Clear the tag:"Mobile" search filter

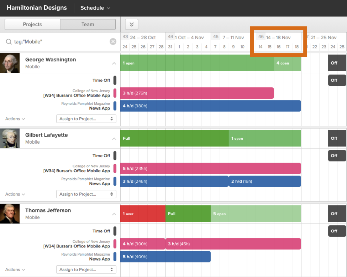pos(113,42)
